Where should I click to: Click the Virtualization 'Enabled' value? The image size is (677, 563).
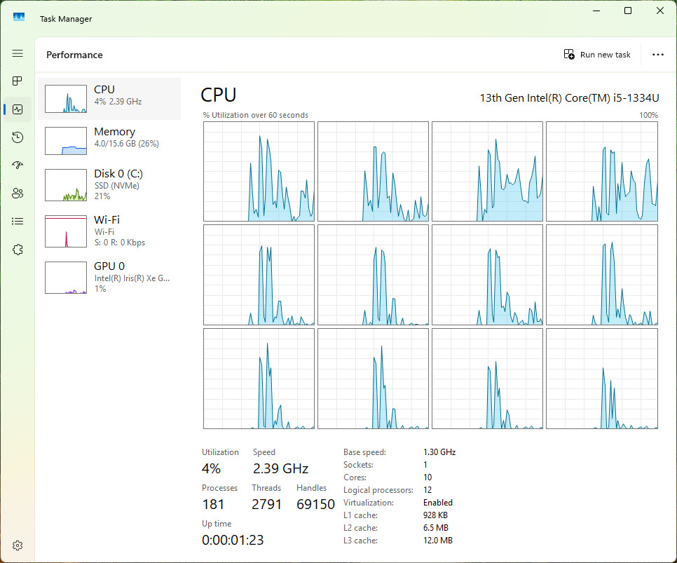point(438,503)
